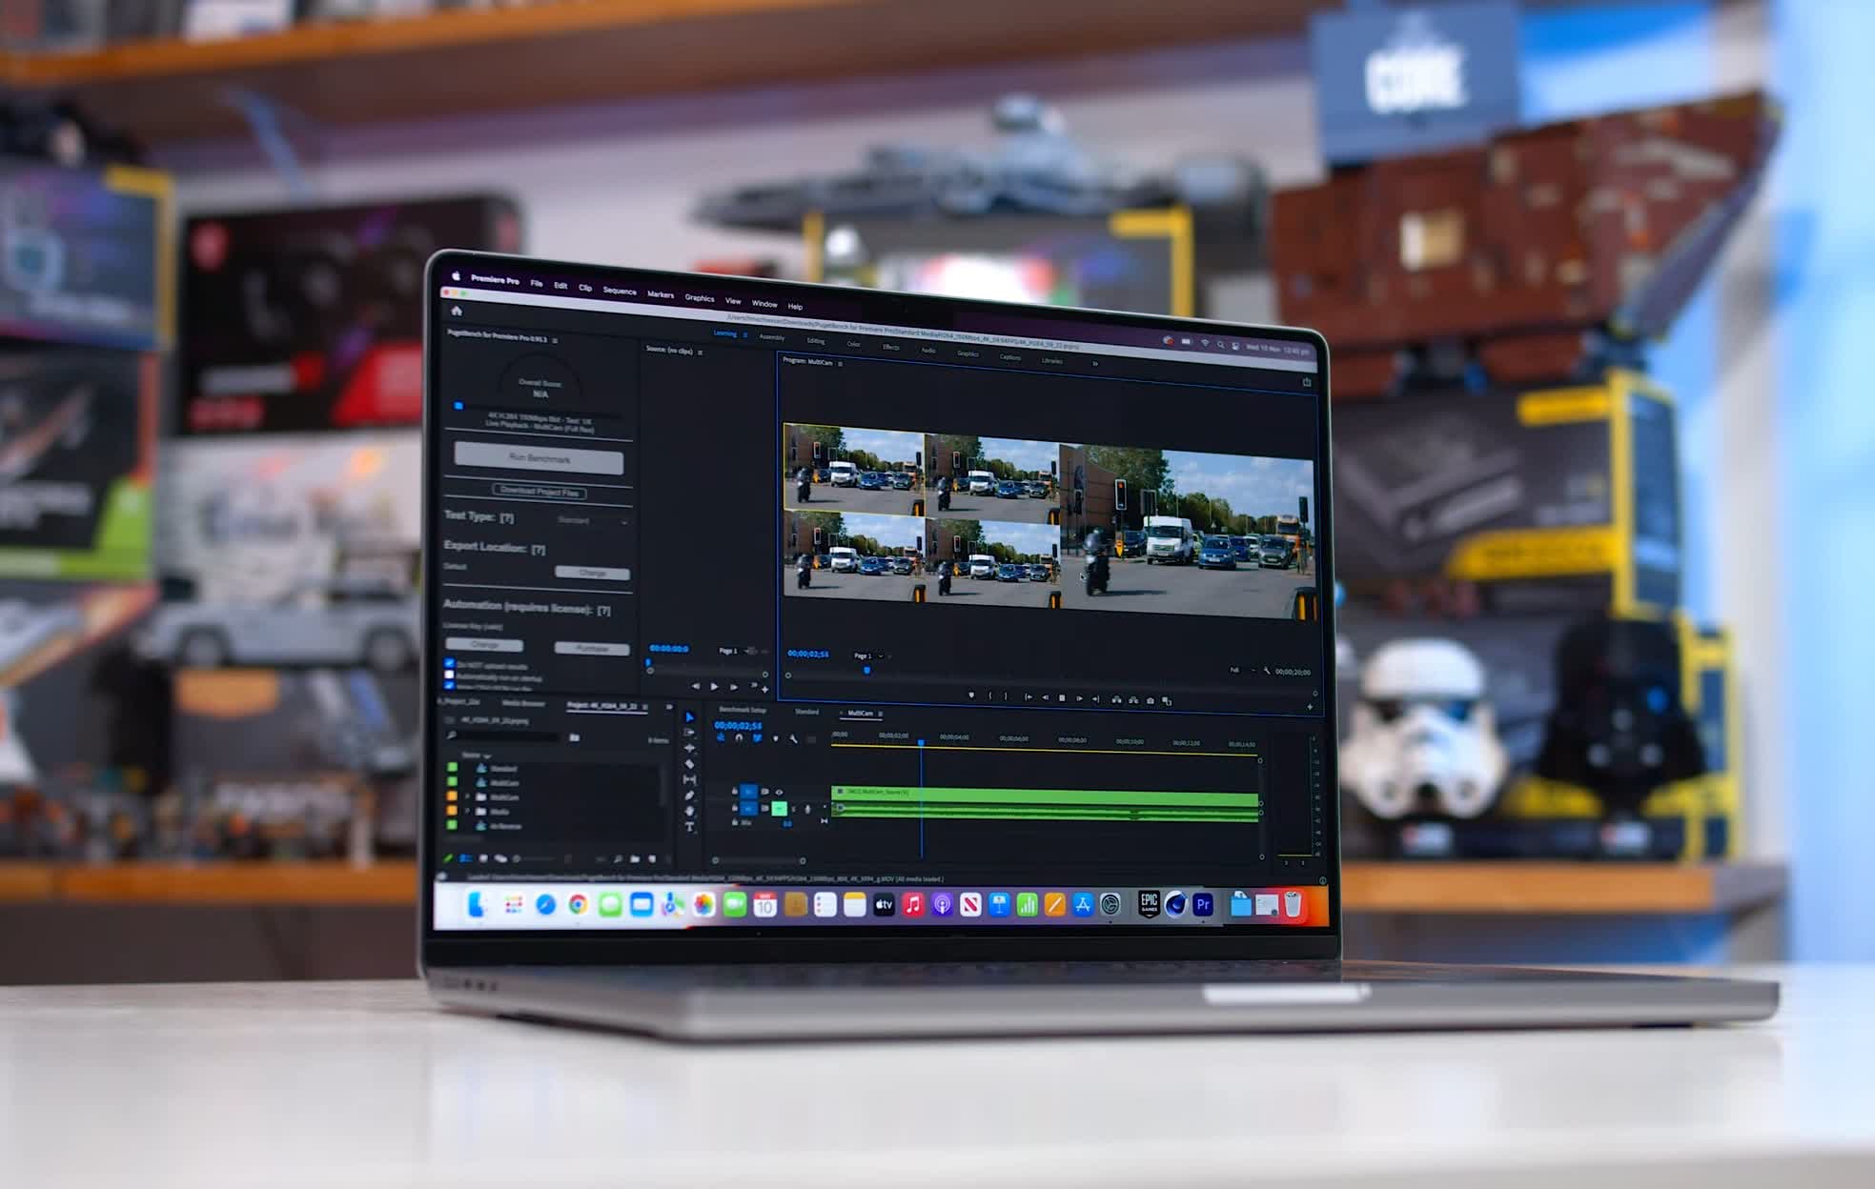Open the Test Type Standard dropdown
The height and width of the screenshot is (1189, 1875).
(x=592, y=521)
